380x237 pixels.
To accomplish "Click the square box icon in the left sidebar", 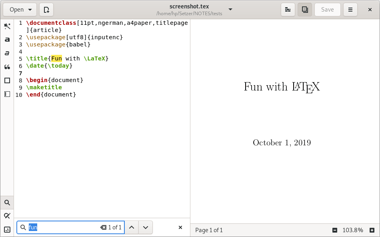I will coord(7,80).
